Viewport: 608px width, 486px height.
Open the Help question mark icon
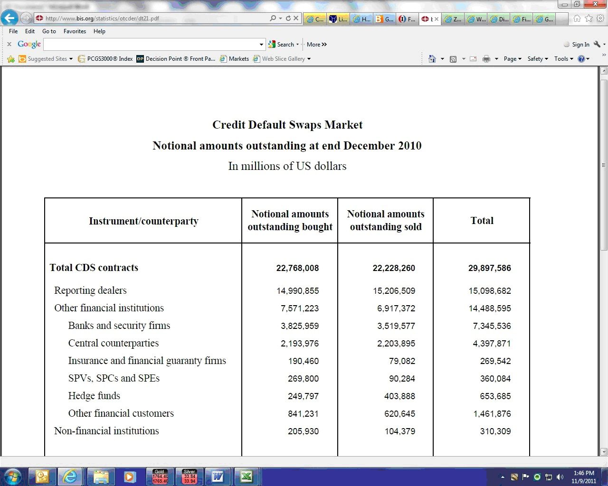581,59
